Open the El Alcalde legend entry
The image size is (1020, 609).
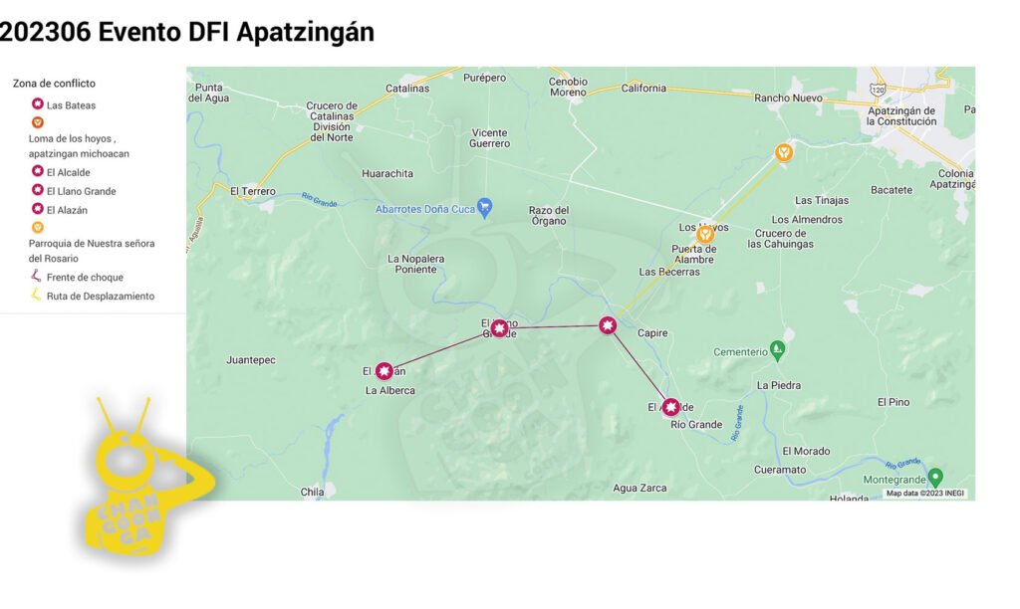point(69,172)
